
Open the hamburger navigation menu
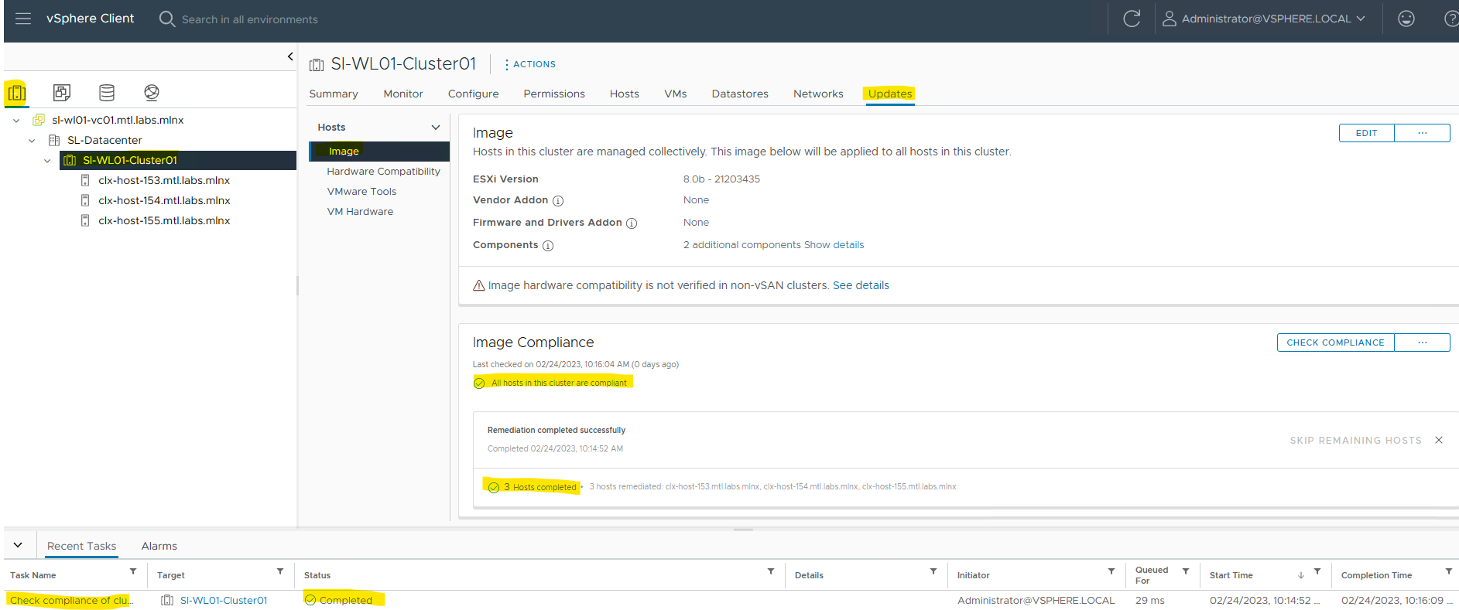23,19
